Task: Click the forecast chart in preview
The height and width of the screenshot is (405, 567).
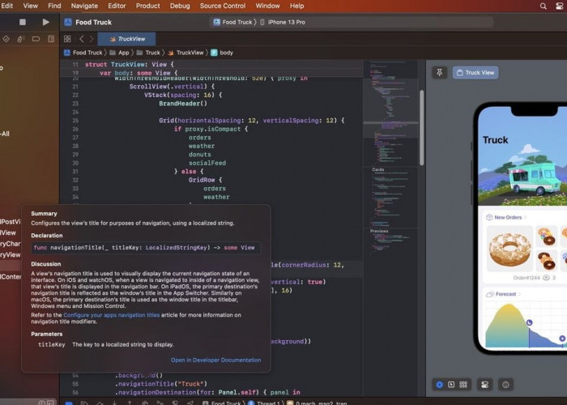Action: pyautogui.click(x=526, y=324)
